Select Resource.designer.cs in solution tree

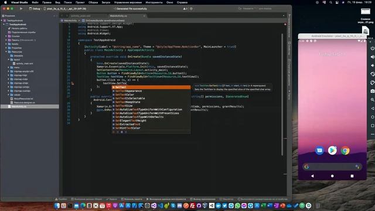[x=24, y=103]
